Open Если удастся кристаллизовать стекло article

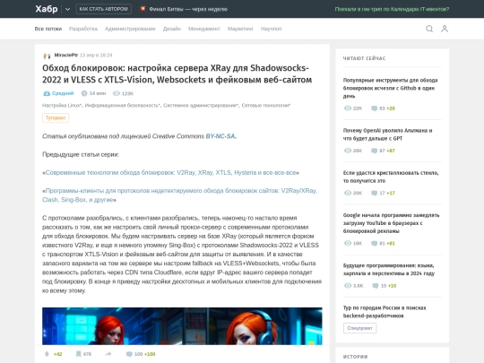tap(391, 177)
